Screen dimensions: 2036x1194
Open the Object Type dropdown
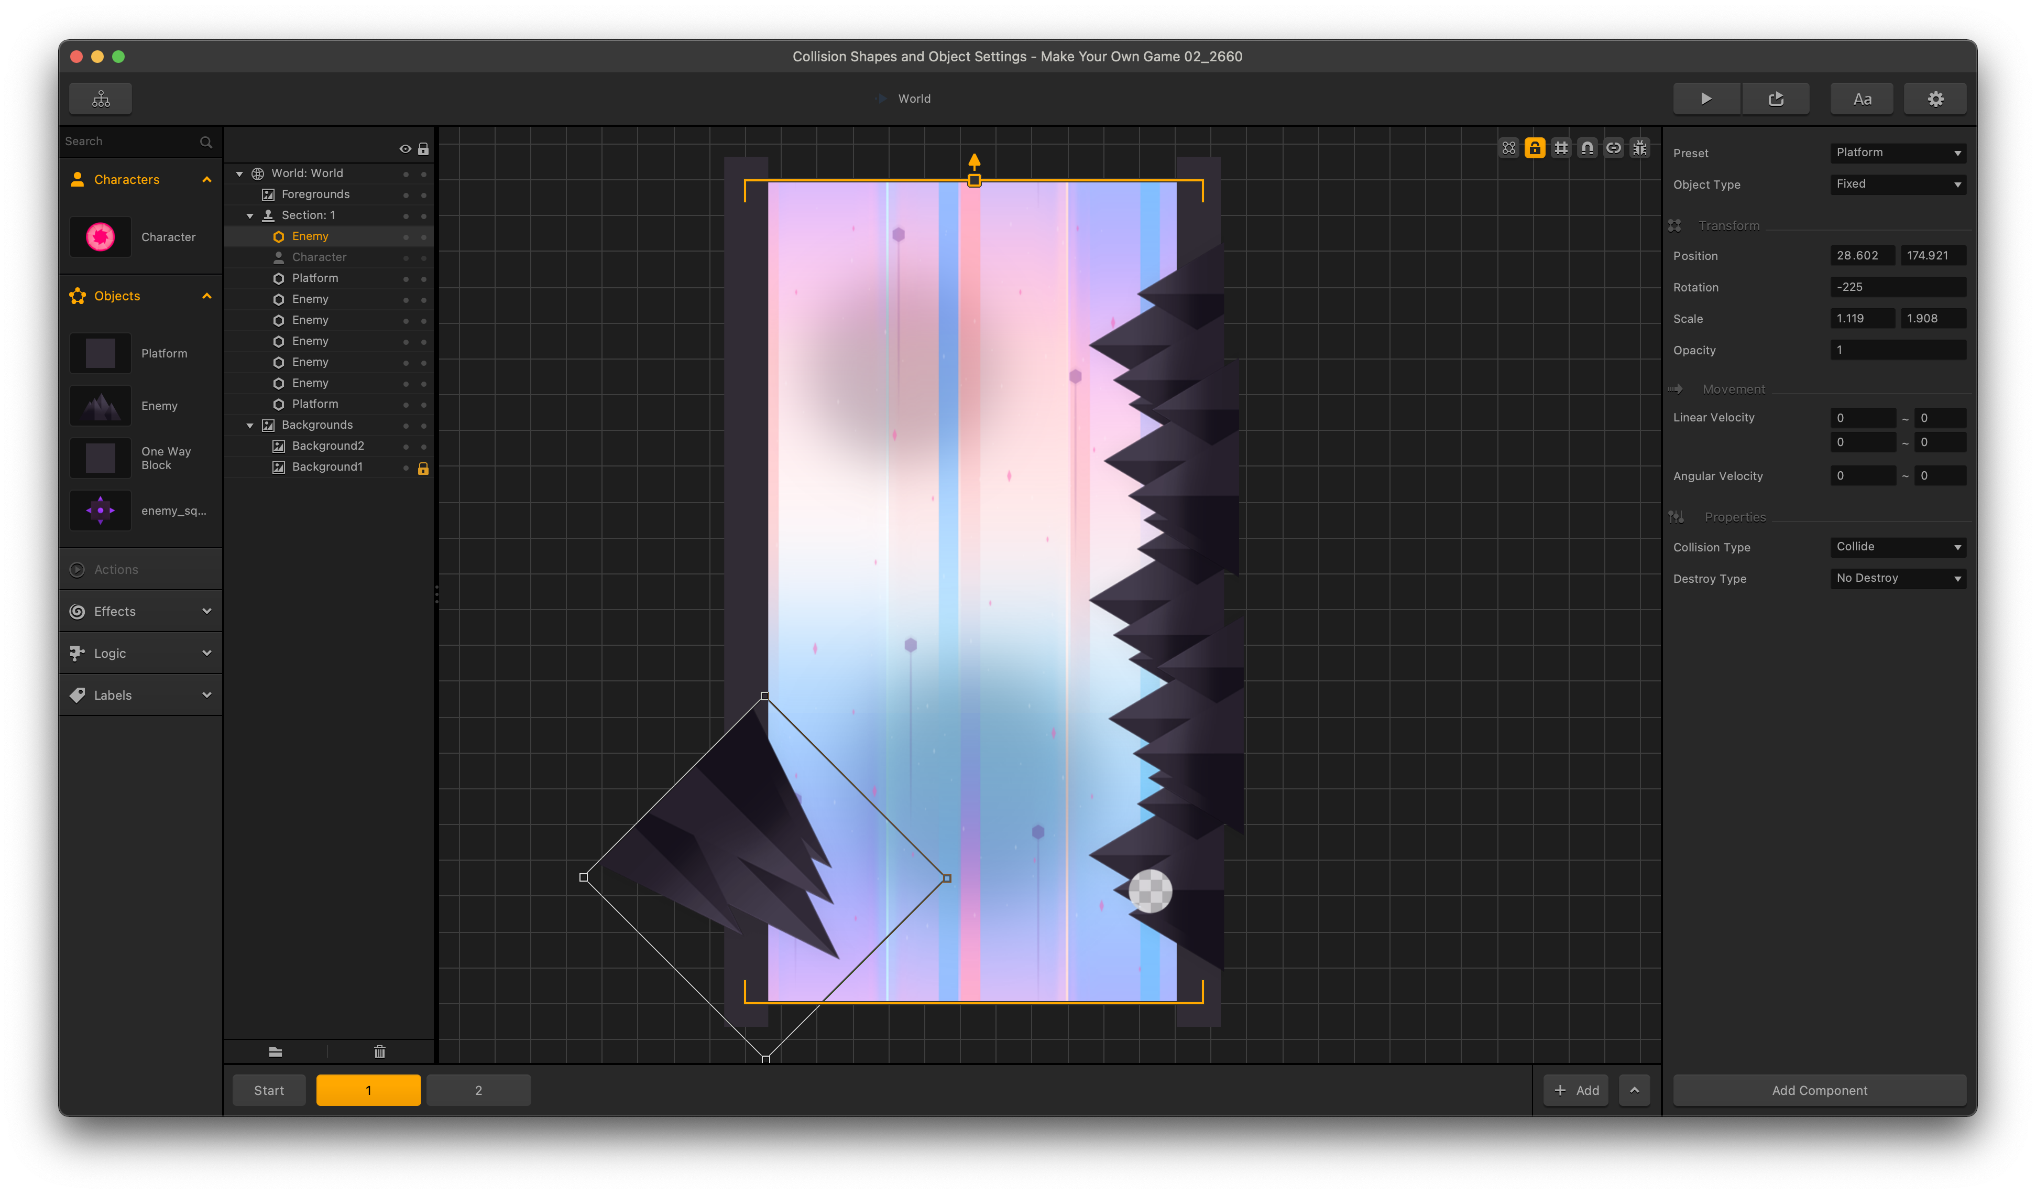(1897, 184)
